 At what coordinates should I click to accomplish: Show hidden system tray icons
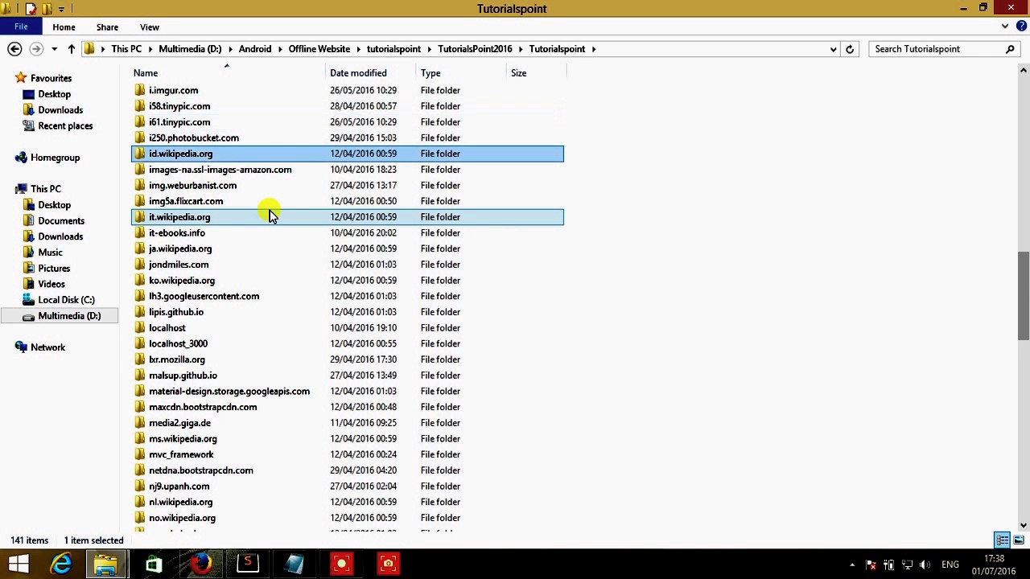[852, 565]
